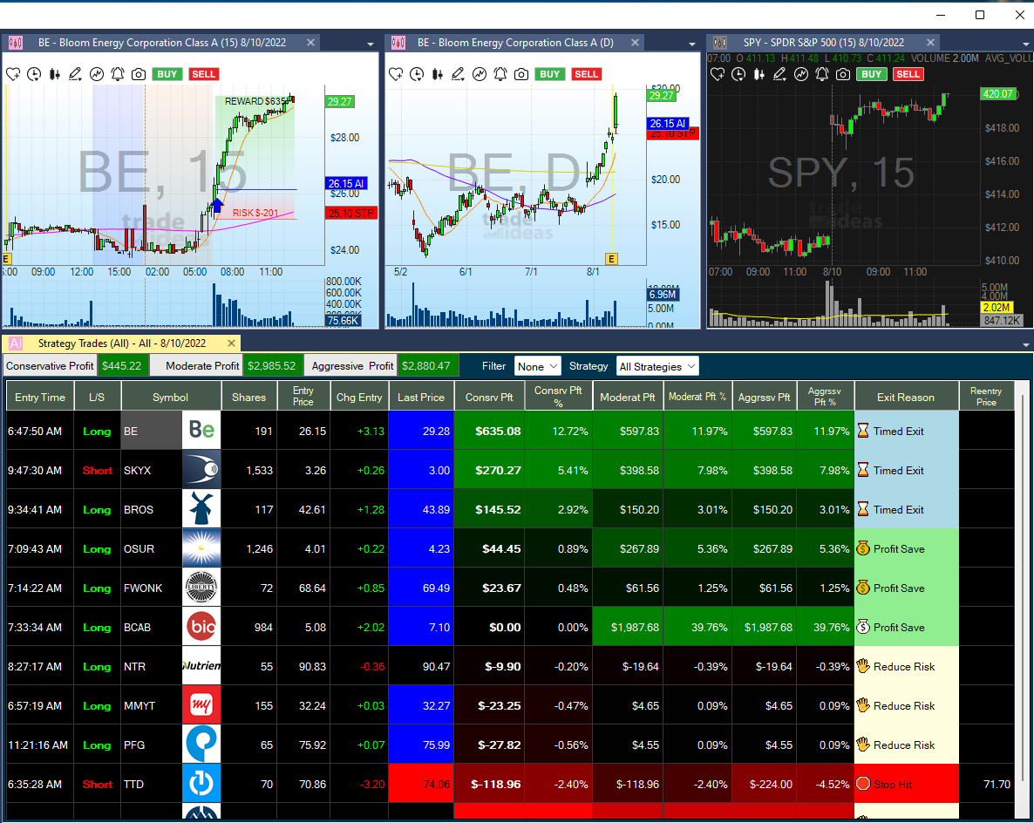The image size is (1034, 823).
Task: Open panel options arrow for BE (15) pane
Action: [x=371, y=44]
